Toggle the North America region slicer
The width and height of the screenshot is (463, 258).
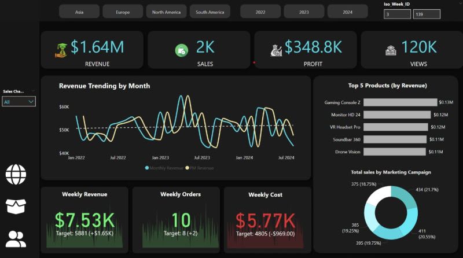pyautogui.click(x=166, y=12)
